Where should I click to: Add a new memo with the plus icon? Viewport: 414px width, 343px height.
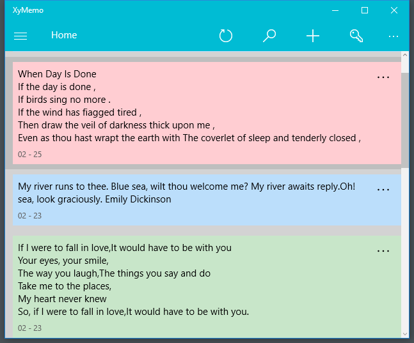coord(313,36)
